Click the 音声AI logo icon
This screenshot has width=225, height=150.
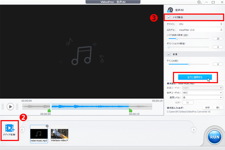170,10
